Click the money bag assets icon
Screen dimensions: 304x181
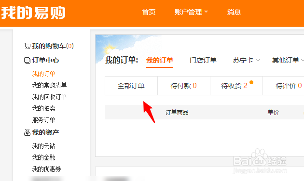[27, 133]
